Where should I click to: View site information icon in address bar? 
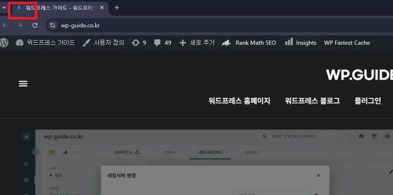53,25
